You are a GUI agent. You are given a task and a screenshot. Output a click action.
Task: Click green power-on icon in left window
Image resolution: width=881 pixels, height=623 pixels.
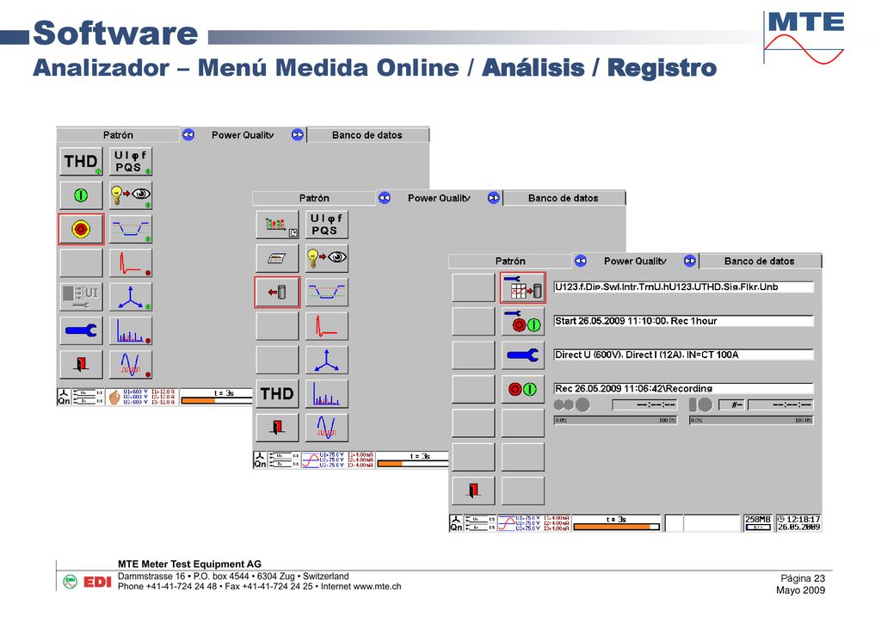[82, 195]
